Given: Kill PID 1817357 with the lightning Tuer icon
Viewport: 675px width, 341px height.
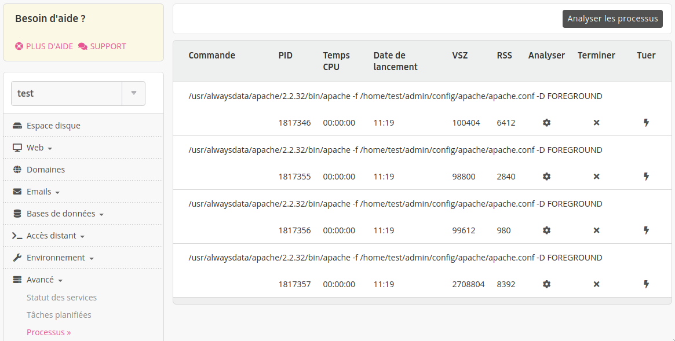Looking at the screenshot, I should tap(646, 284).
